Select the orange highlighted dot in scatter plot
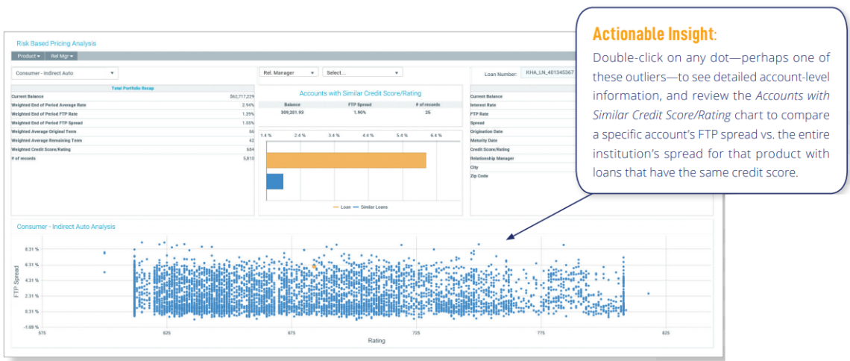Viewport: 850px width, 361px height. pos(315,266)
